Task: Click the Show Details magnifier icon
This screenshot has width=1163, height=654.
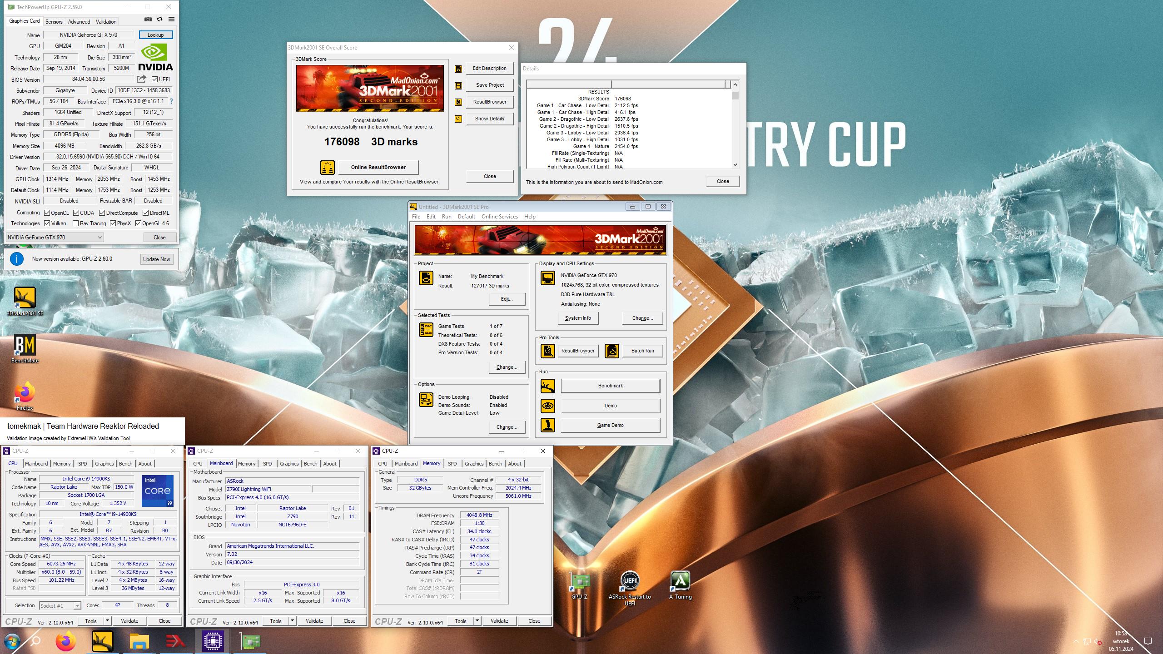Action: tap(458, 119)
